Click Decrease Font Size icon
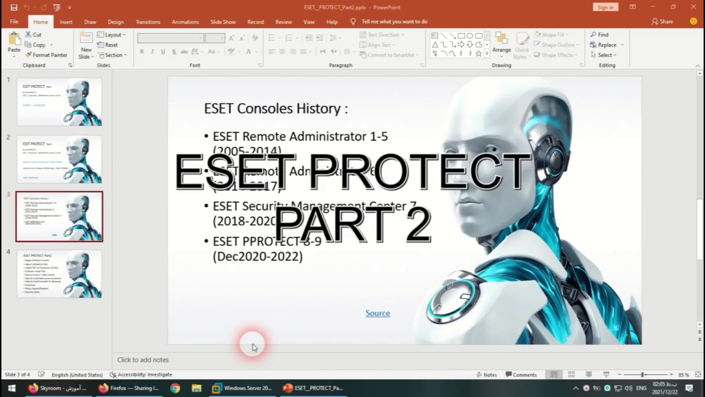 [242, 38]
